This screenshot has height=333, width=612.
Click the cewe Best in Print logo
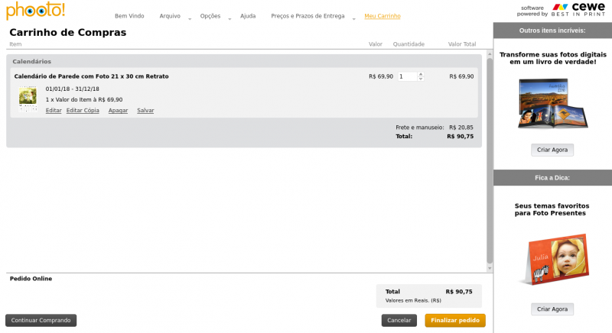(579, 10)
